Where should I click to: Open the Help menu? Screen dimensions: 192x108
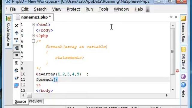coord(139,9)
